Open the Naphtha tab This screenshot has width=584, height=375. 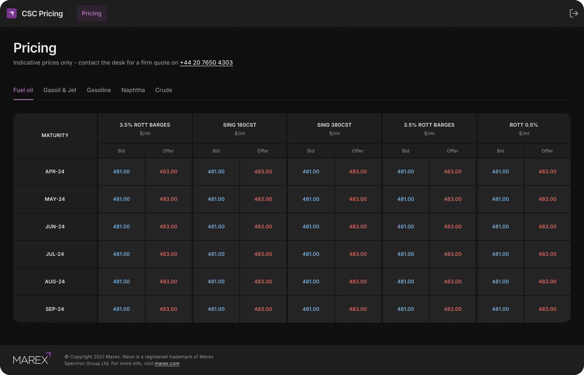pyautogui.click(x=133, y=90)
